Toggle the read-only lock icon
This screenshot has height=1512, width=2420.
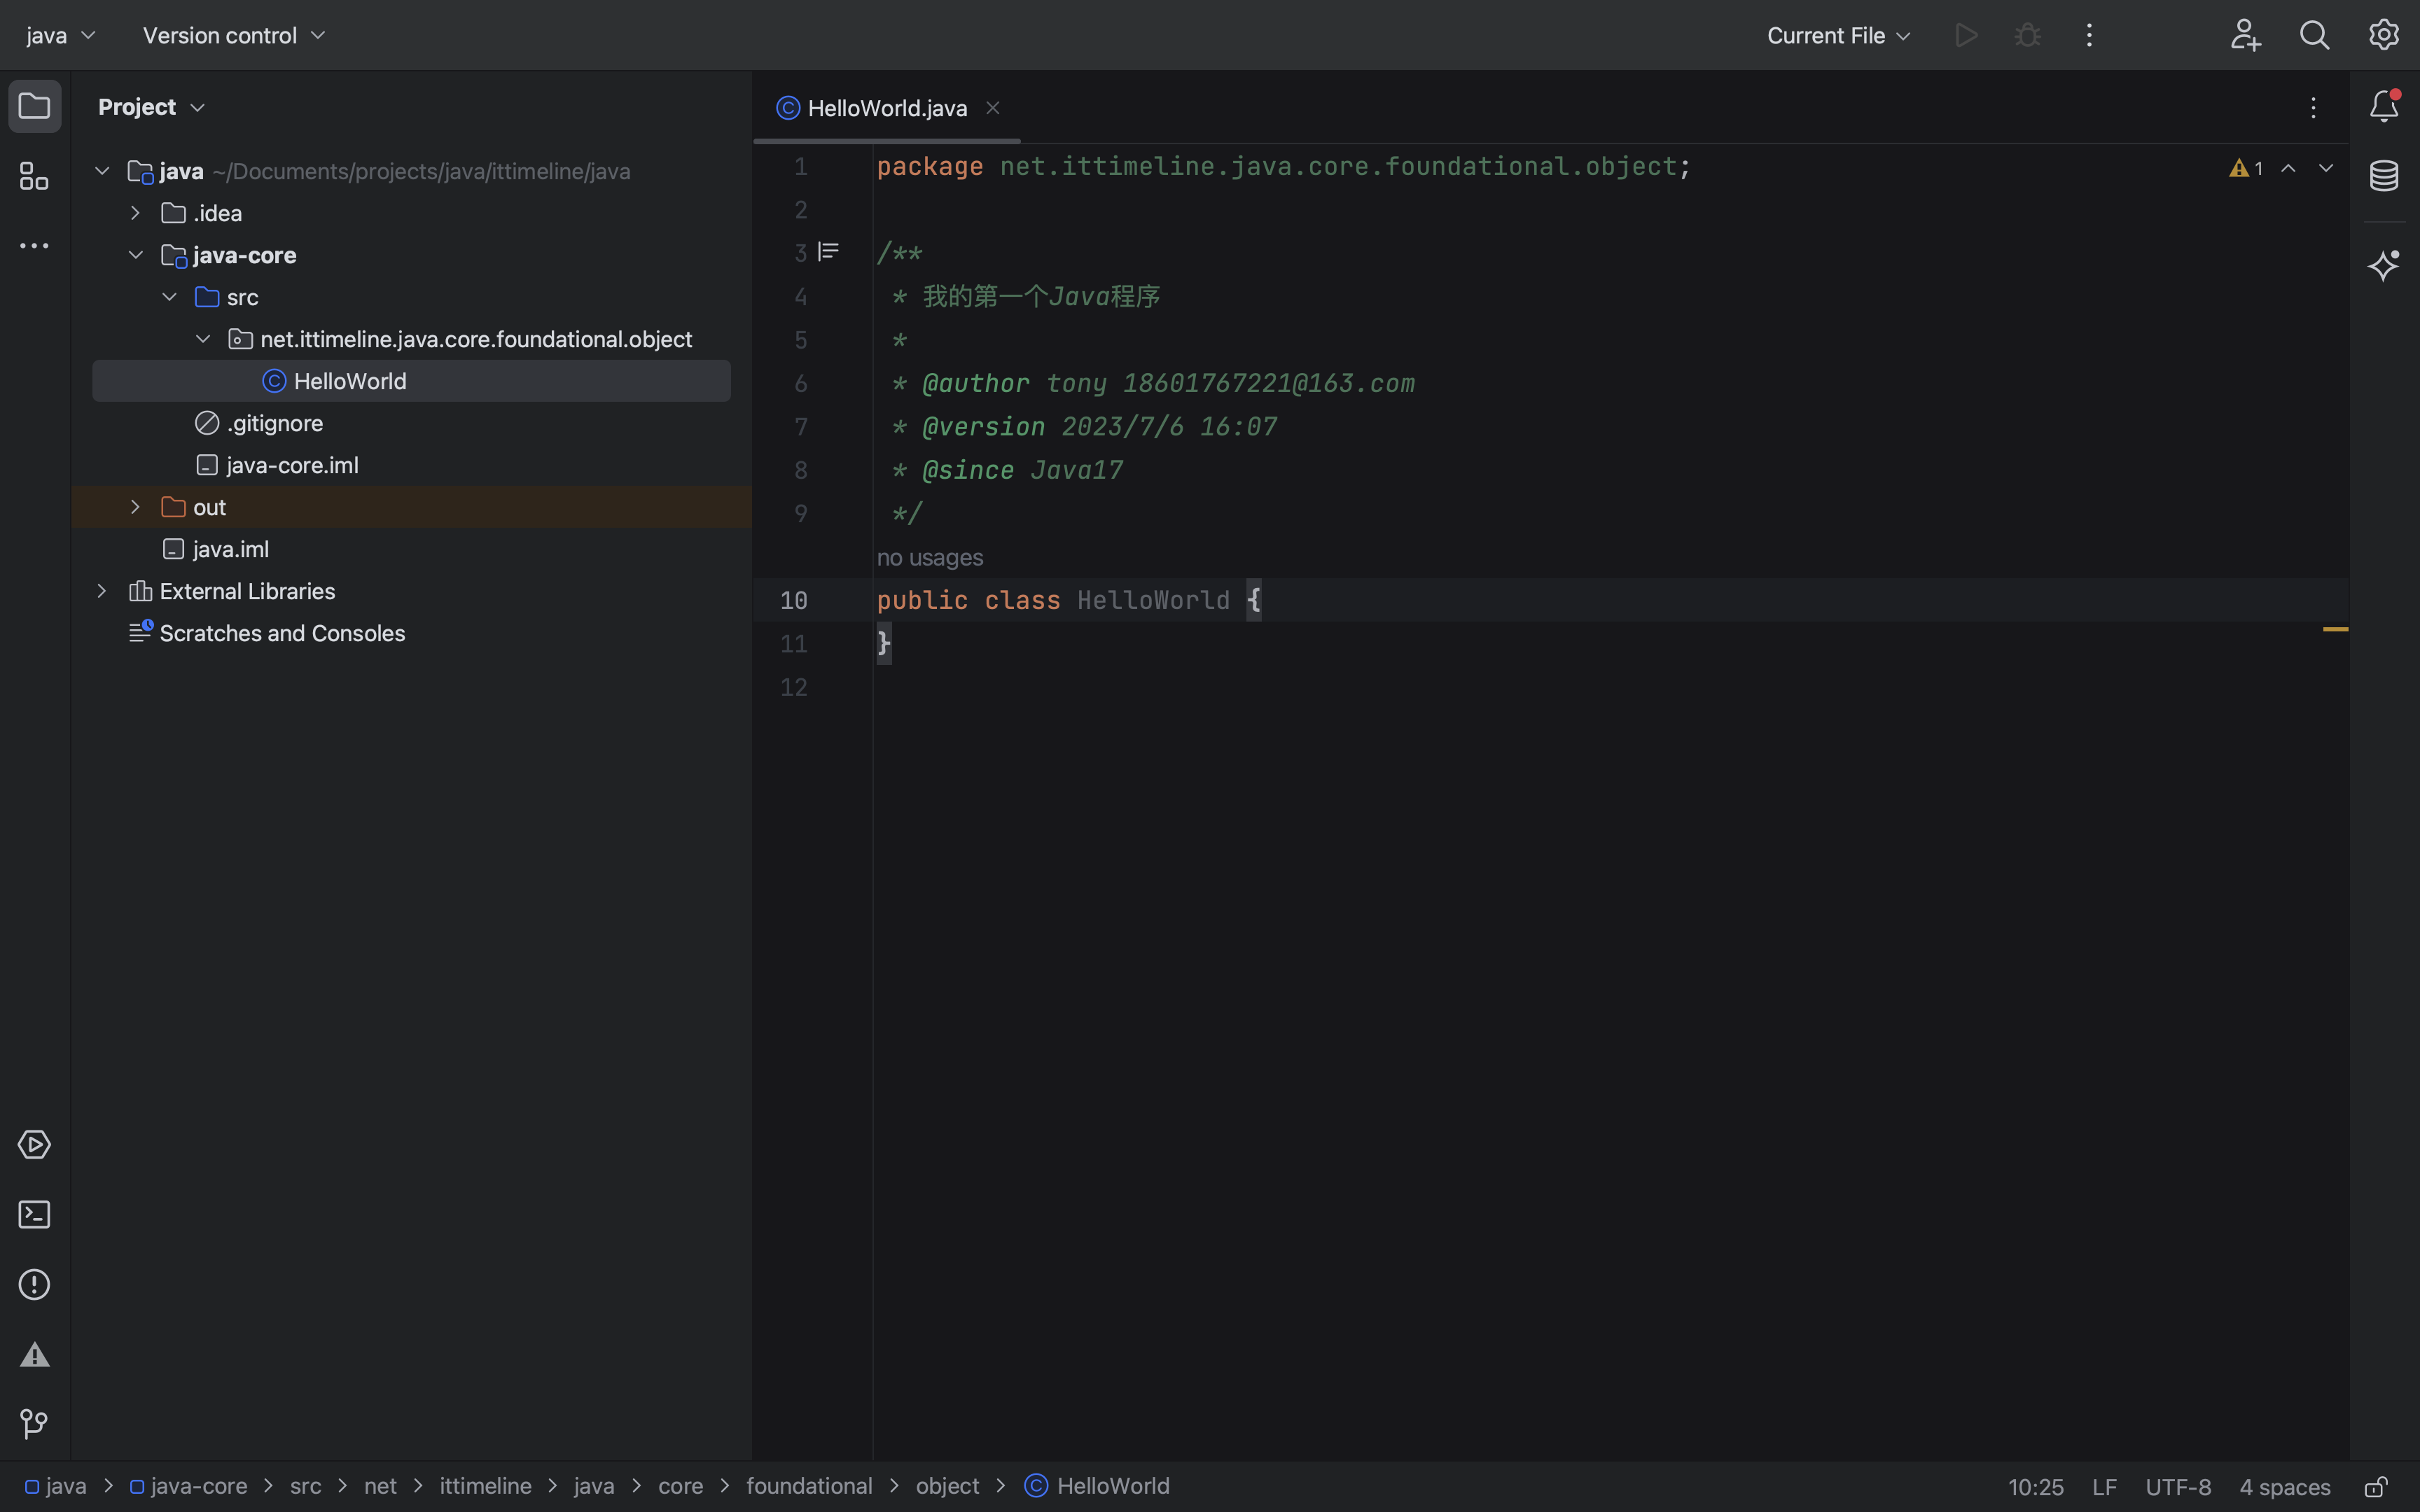click(x=2376, y=1486)
